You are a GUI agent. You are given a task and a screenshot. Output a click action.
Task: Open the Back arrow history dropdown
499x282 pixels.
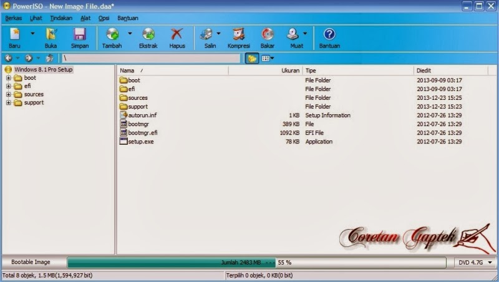tap(17, 58)
